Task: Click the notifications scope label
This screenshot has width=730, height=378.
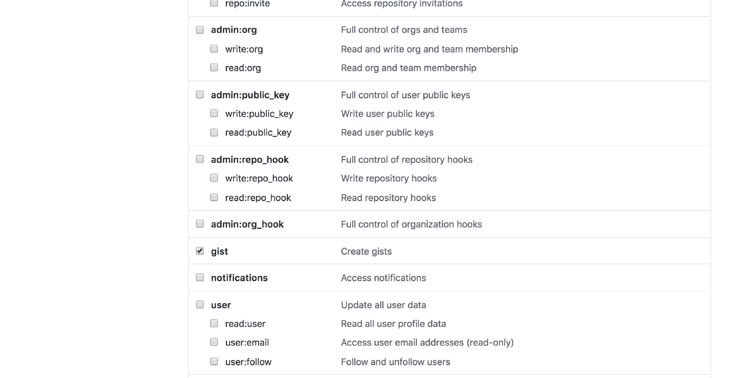Action: (x=239, y=278)
